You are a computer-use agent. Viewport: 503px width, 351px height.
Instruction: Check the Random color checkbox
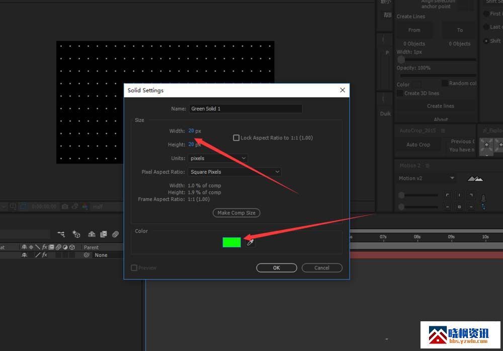(x=445, y=83)
